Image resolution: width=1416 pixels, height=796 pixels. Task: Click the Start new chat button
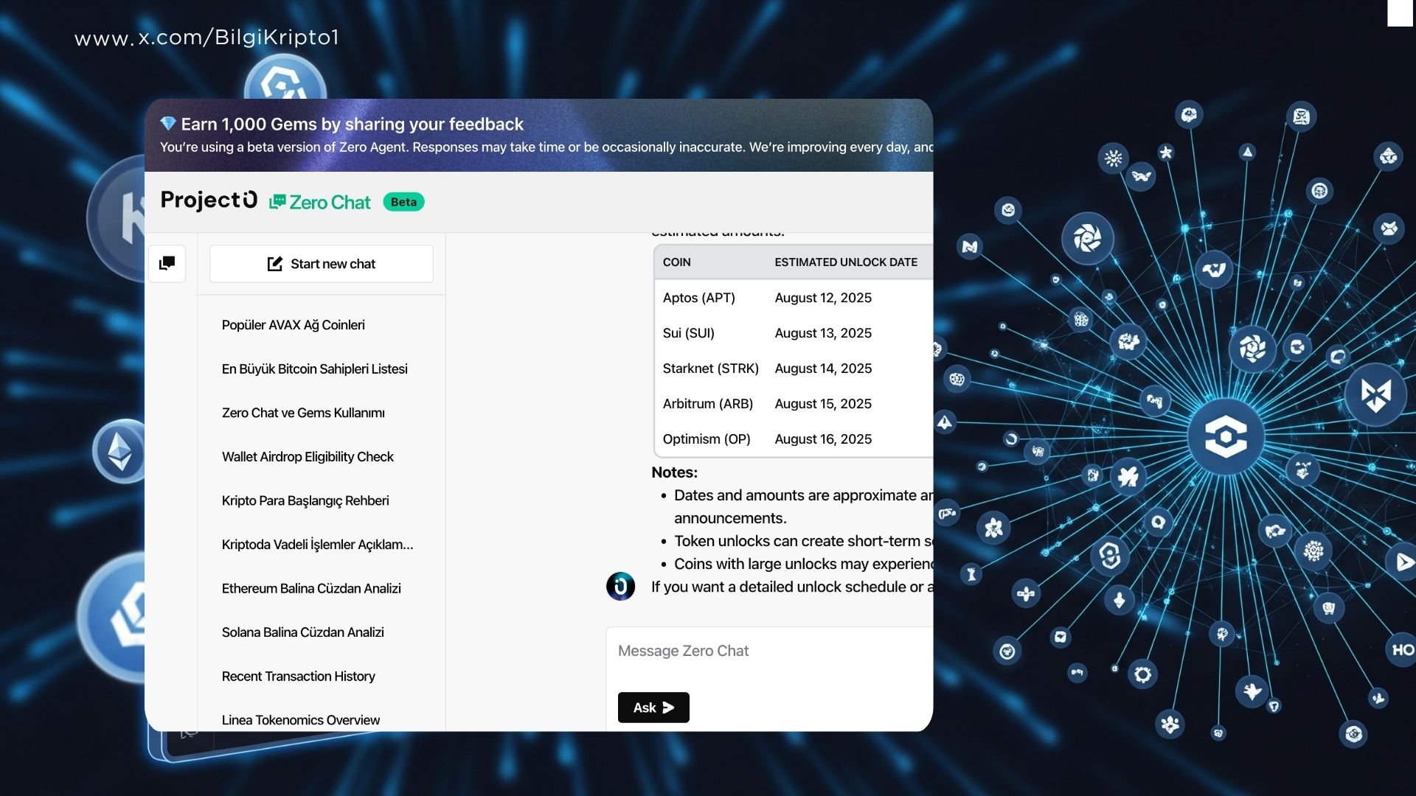[x=322, y=264]
